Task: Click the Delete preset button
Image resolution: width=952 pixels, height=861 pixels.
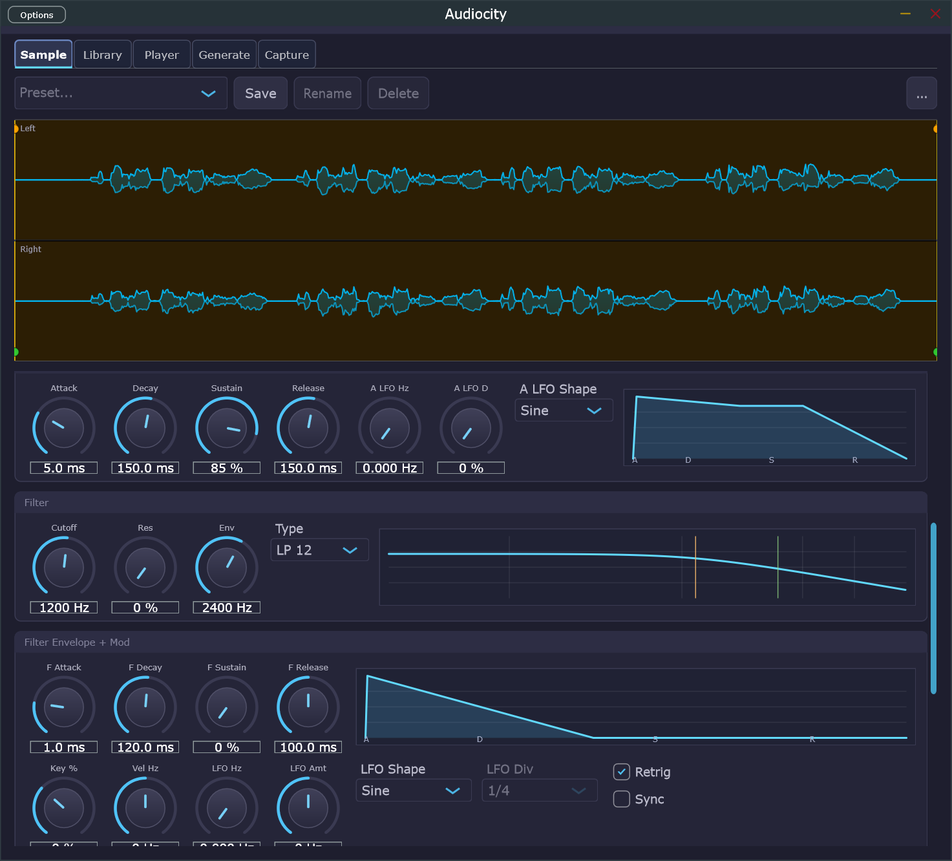Action: point(398,93)
